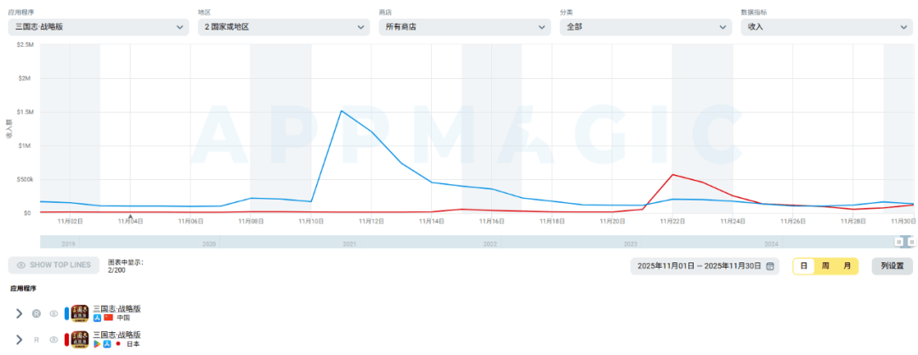This screenshot has width=918, height=355.
Task: Click the 列设置 column settings button
Action: (x=892, y=266)
